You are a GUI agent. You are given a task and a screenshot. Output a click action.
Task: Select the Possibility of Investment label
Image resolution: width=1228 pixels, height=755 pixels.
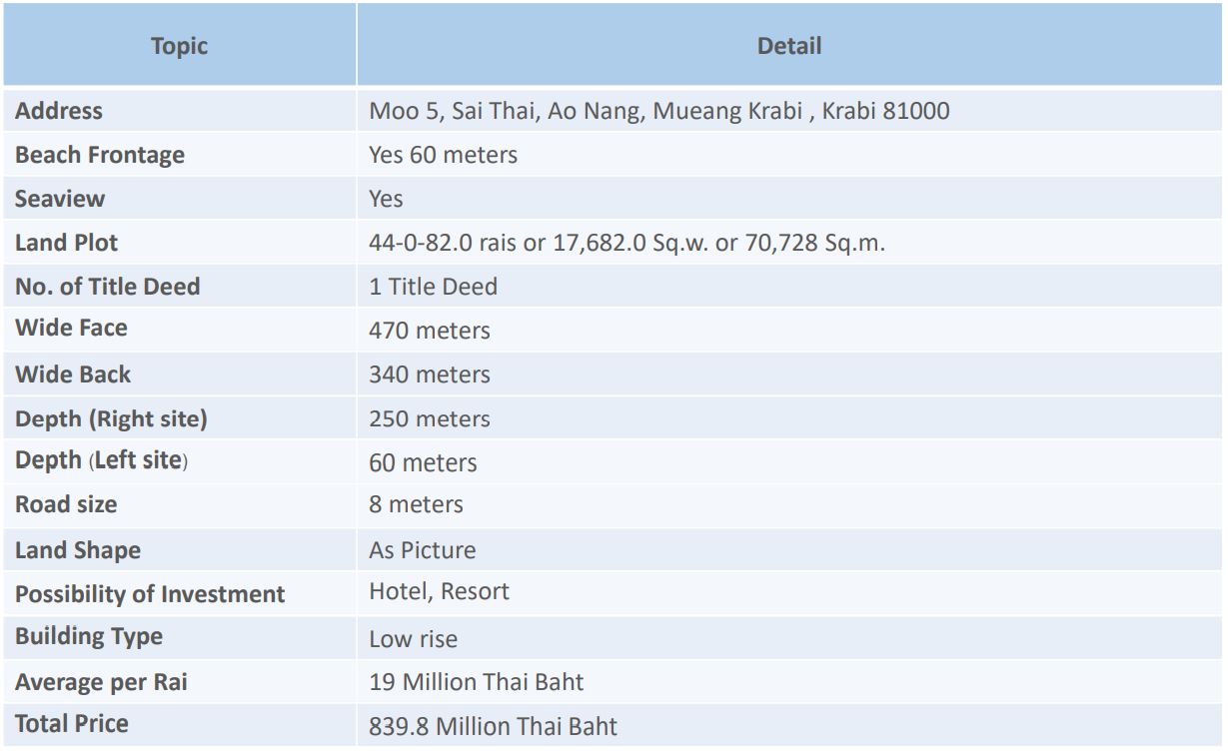tap(150, 594)
